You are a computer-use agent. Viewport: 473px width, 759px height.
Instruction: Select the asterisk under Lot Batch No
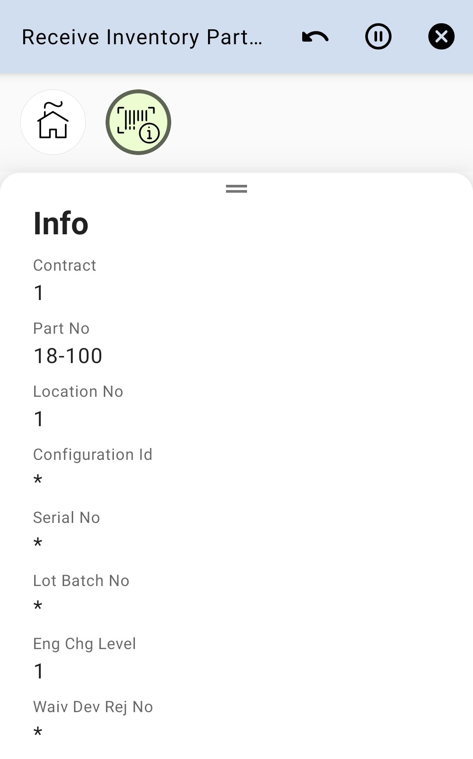point(38,606)
